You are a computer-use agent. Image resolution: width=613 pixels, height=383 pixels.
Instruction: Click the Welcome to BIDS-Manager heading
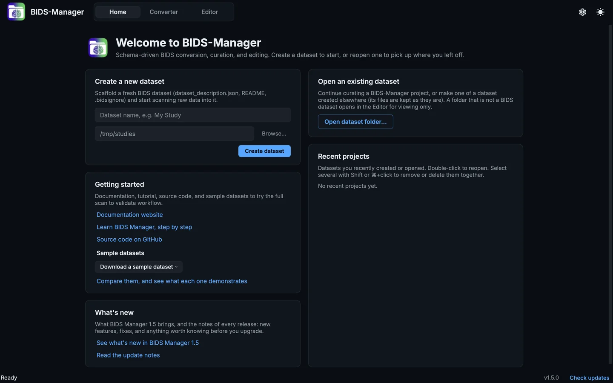pyautogui.click(x=189, y=43)
